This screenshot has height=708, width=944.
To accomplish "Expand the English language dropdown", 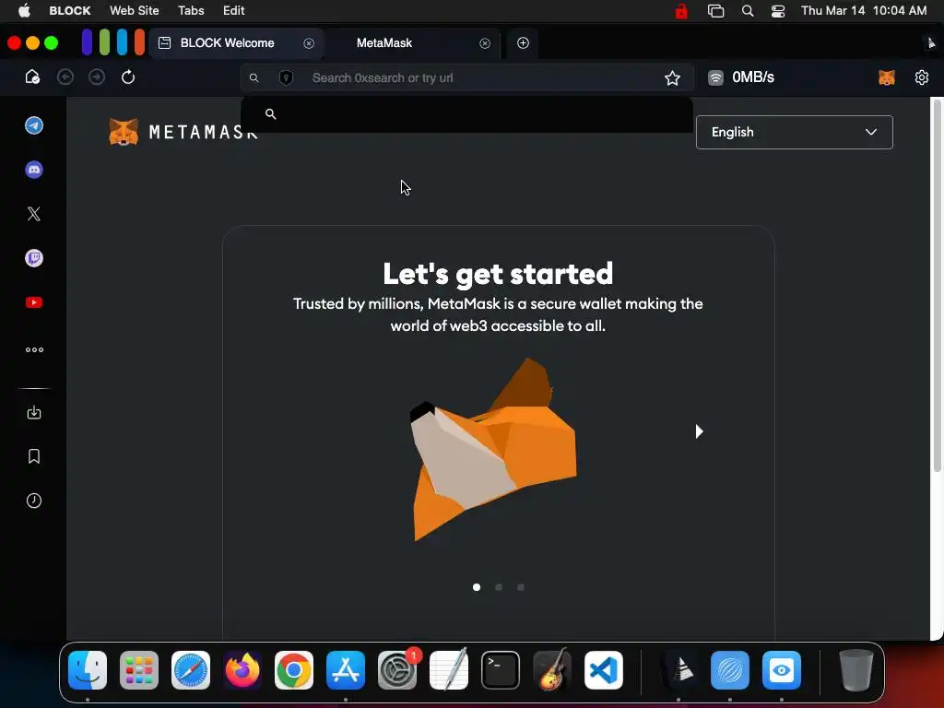I will [x=794, y=132].
